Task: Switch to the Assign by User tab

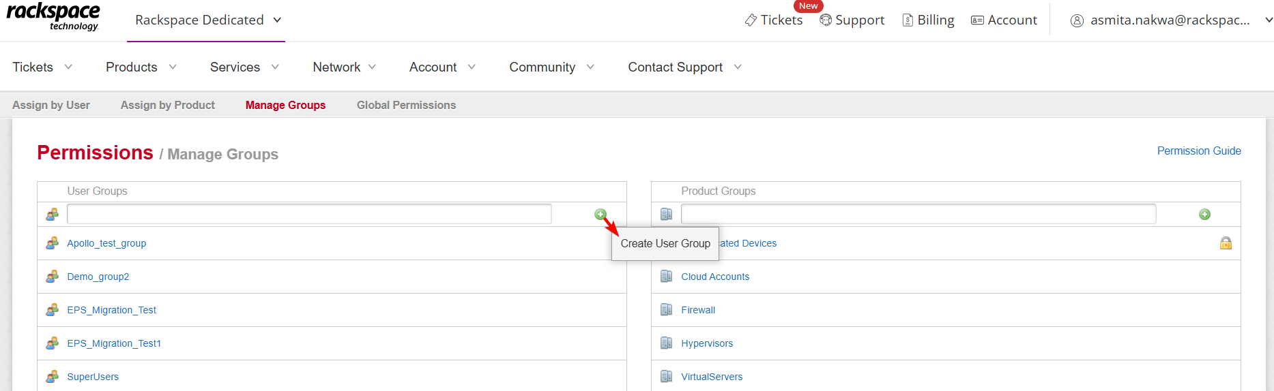Action: point(51,105)
